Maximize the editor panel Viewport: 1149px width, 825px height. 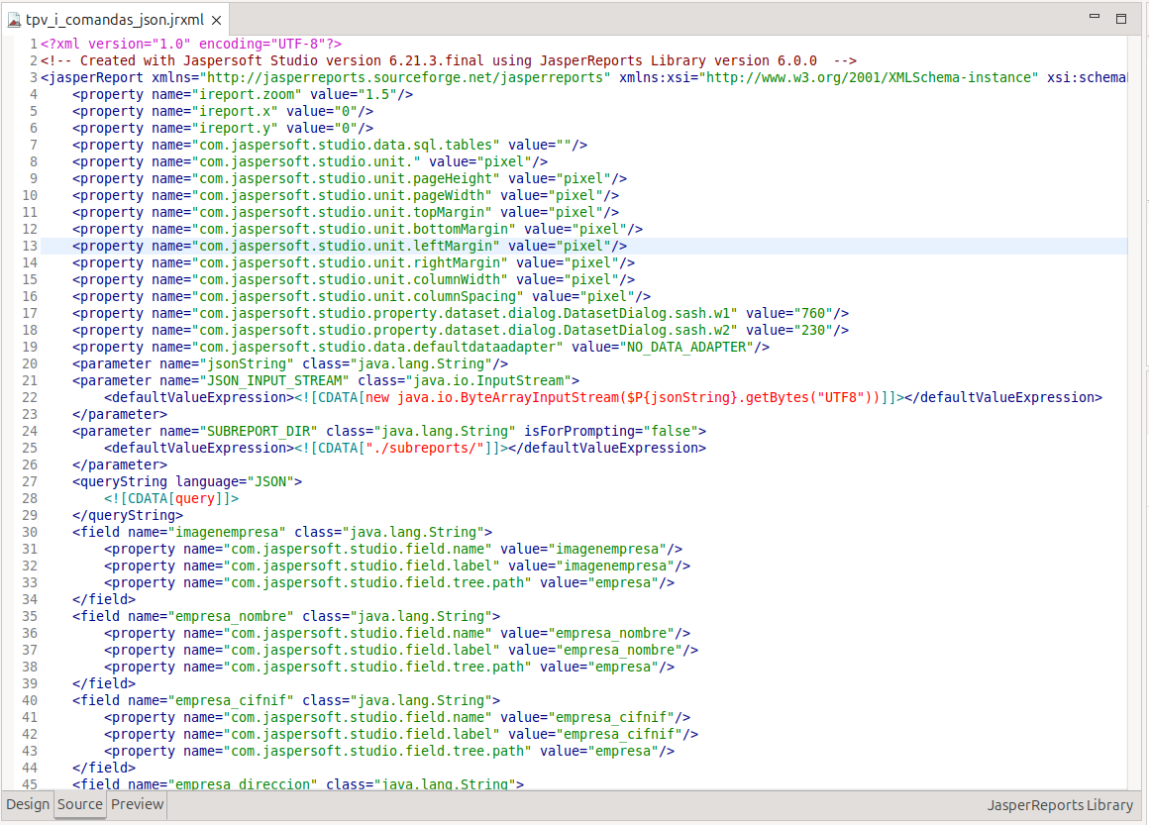[x=1121, y=19]
